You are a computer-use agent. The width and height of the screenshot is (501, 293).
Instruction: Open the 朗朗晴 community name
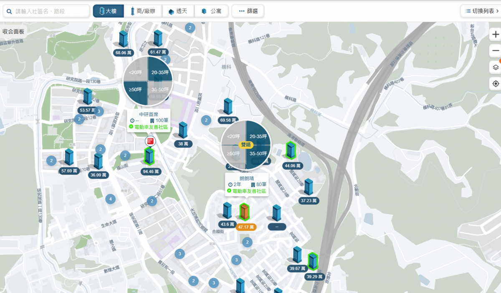click(x=247, y=178)
